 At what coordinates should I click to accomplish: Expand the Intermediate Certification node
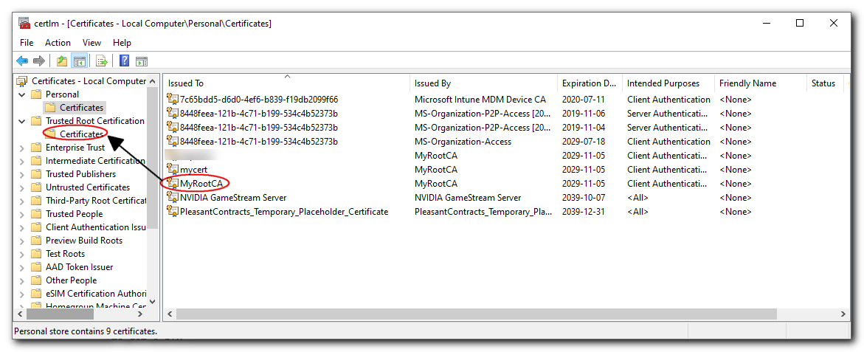(x=22, y=161)
